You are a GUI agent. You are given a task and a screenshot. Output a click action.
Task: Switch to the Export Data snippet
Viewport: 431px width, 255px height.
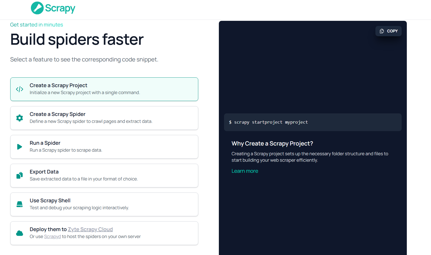pos(104,176)
